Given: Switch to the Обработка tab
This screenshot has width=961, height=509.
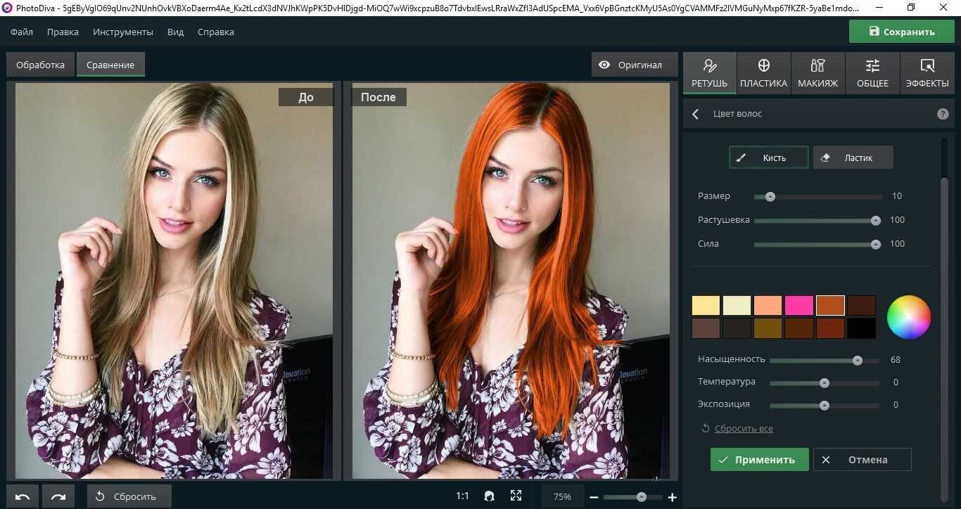Looking at the screenshot, I should [x=40, y=65].
